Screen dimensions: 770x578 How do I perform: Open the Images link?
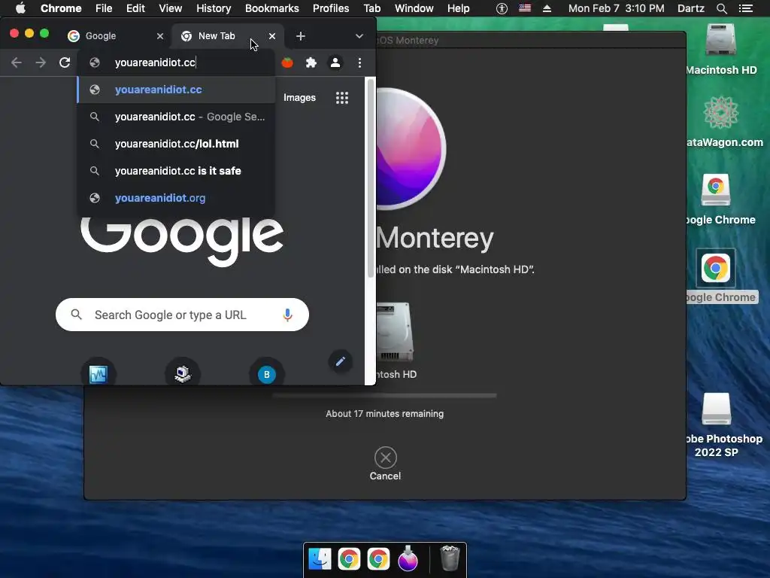coord(299,98)
